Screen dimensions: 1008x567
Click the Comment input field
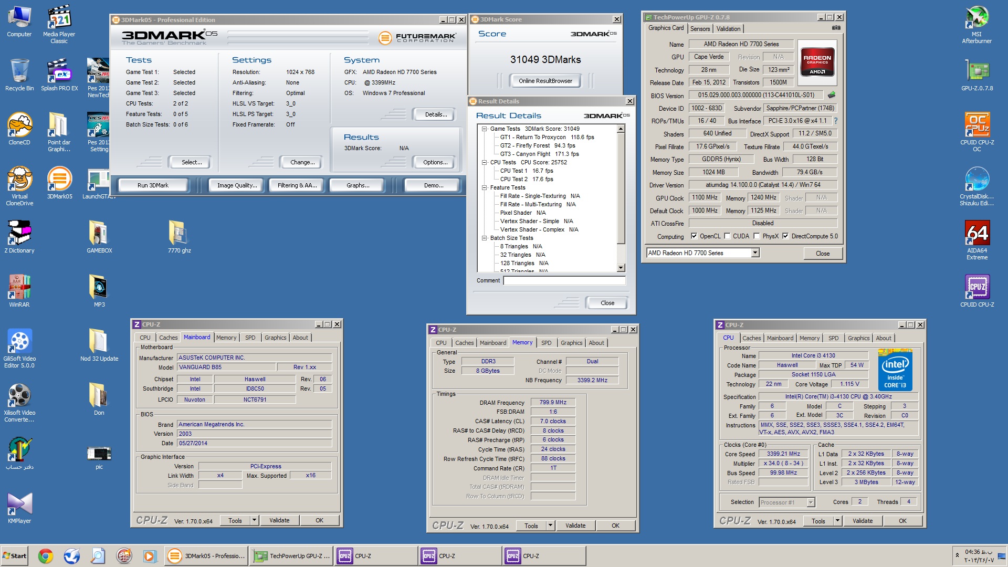(564, 280)
